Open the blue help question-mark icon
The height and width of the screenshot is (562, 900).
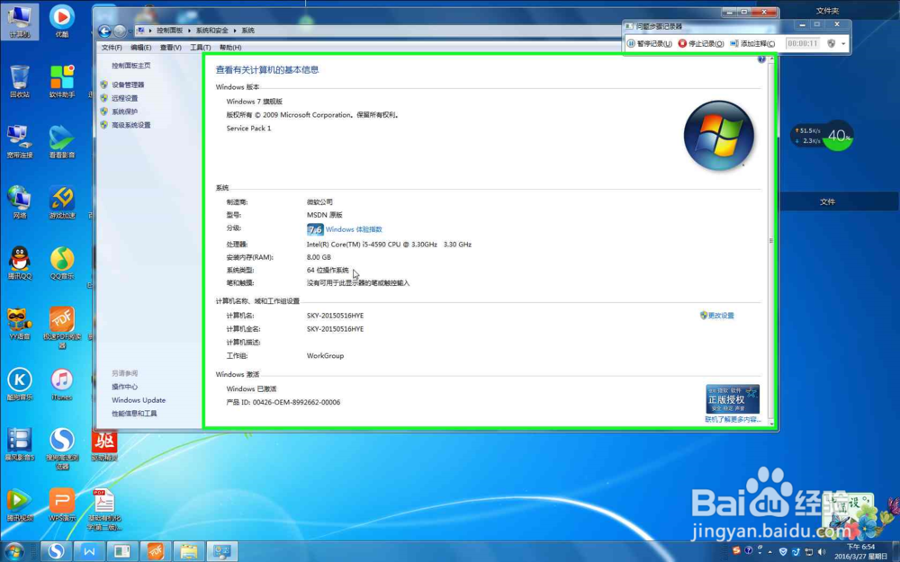coord(761,59)
